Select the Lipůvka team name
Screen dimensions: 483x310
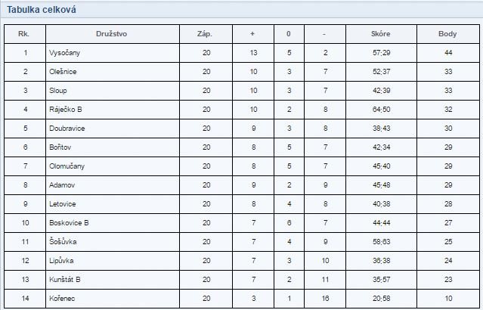point(61,261)
